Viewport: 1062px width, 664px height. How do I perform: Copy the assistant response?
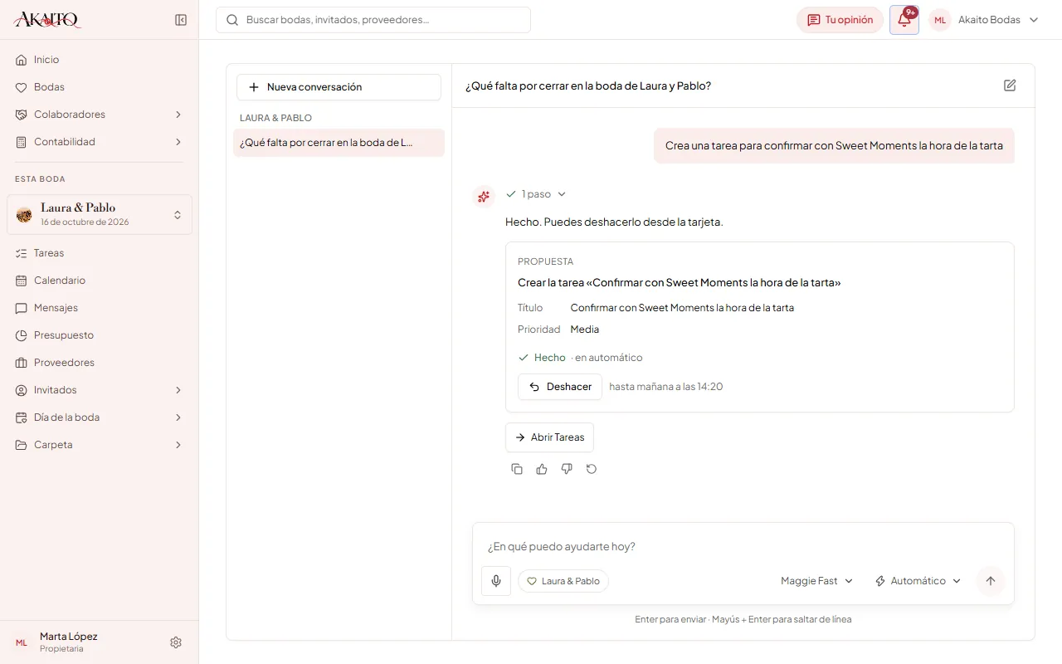pos(517,469)
